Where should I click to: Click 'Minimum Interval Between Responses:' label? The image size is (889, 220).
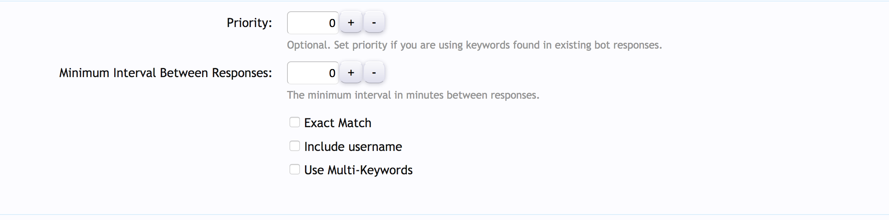pos(165,73)
